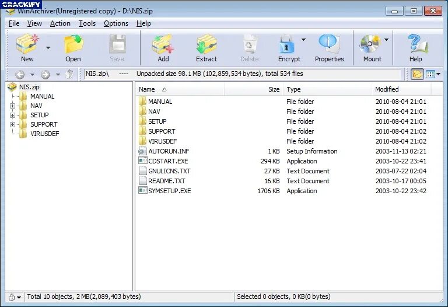Click the Up one level arrow icon
The width and height of the screenshot is (448, 307).
69,74
